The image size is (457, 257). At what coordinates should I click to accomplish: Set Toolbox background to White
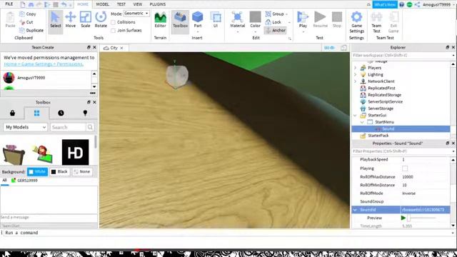(x=37, y=172)
